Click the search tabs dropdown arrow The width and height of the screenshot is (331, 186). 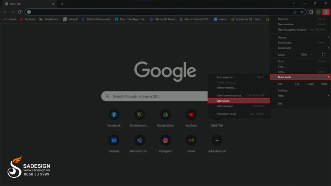[294, 3]
